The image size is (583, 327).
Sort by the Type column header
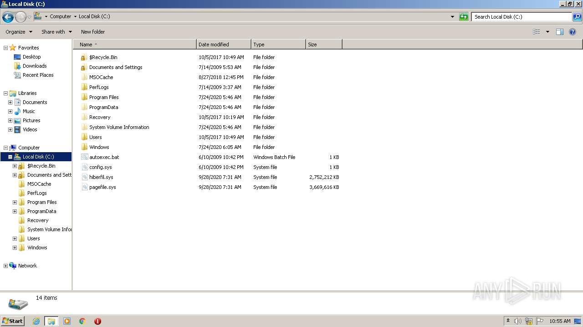278,45
